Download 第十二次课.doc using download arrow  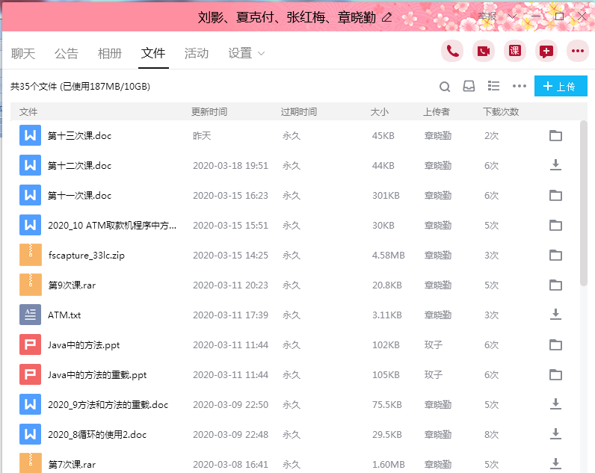click(555, 165)
